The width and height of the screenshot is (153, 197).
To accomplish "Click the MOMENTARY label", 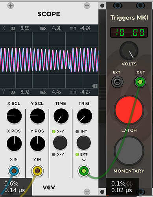I will 129,171.
